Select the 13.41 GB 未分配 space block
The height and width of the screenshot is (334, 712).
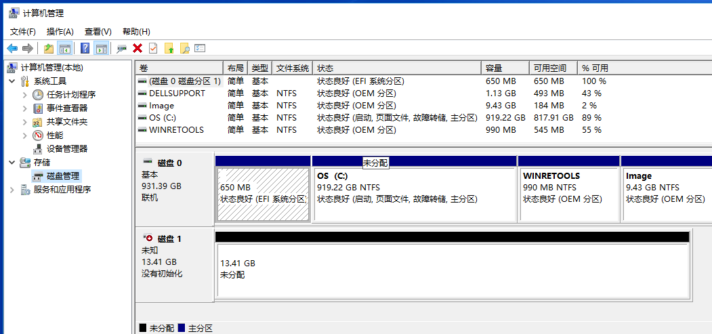click(453, 272)
